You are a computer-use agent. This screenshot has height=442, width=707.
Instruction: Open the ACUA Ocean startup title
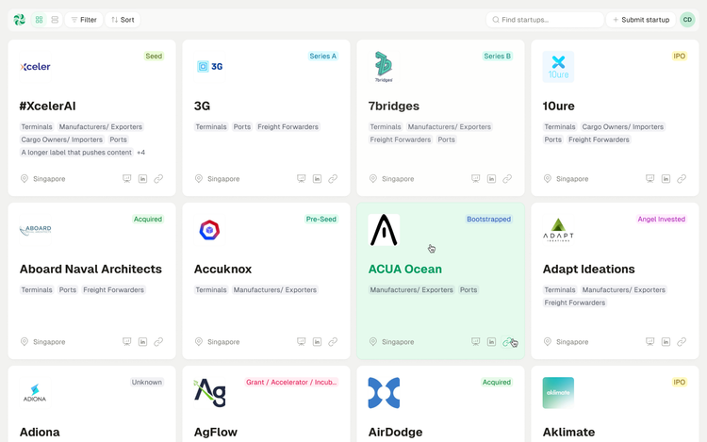pos(405,269)
